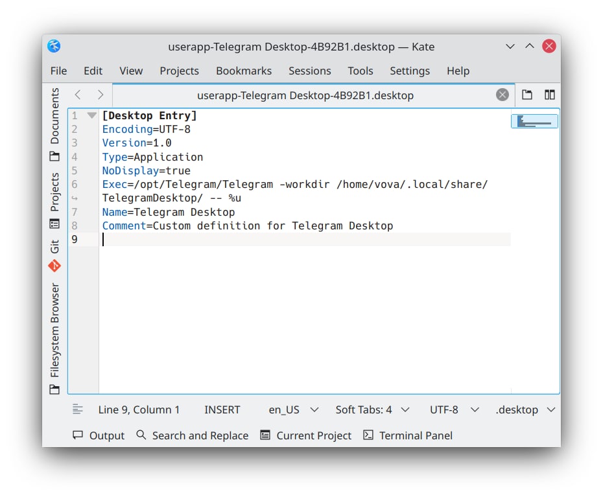
Task: Toggle the Search and Replace panel
Action: [x=193, y=435]
